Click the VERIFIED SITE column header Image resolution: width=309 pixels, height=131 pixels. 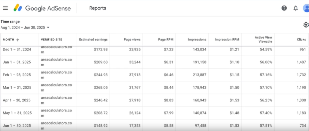click(x=51, y=40)
